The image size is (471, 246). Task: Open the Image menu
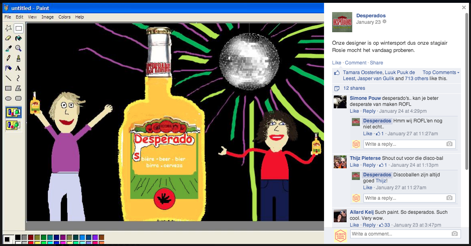(x=48, y=17)
